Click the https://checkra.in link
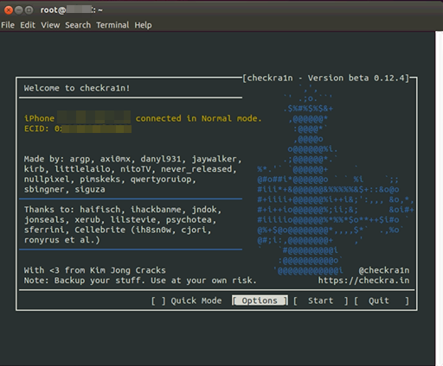 363,281
